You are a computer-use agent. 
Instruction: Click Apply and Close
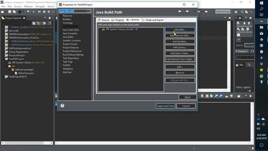[x=165, y=106]
